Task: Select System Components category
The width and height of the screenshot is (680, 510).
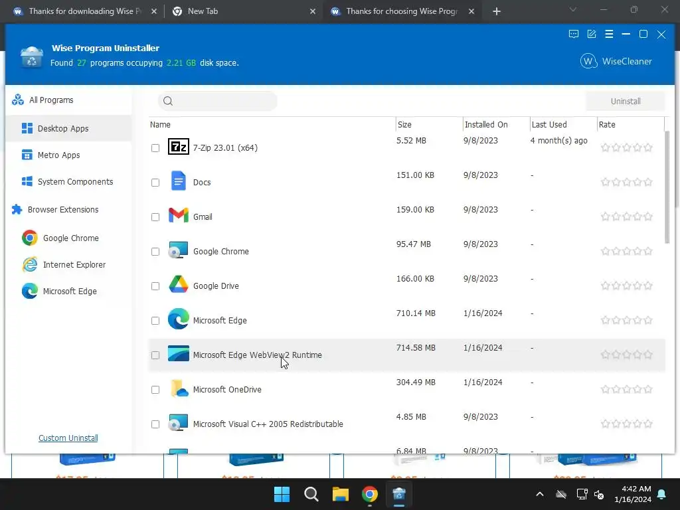Action: point(68,181)
